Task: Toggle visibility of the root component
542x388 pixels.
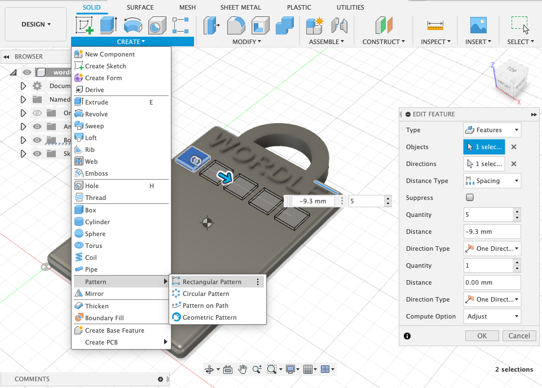Action: (x=27, y=72)
